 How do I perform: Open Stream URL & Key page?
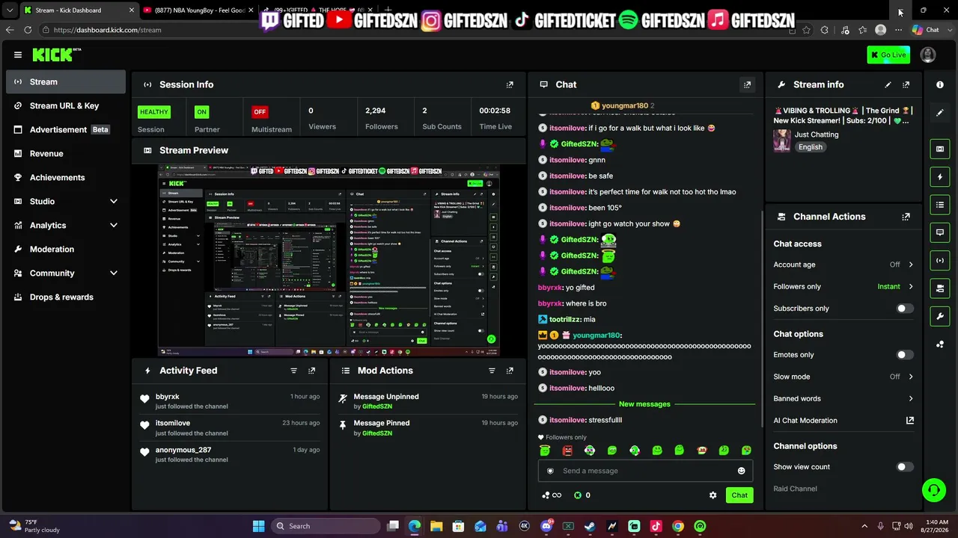tap(66, 106)
